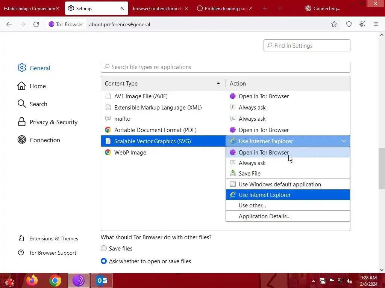The image size is (385, 288).
Task: Close the Establishing a Connection tab
Action: tap(58, 8)
